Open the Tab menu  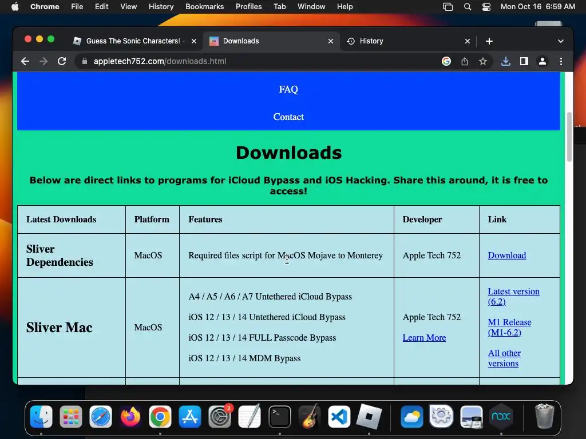click(279, 7)
